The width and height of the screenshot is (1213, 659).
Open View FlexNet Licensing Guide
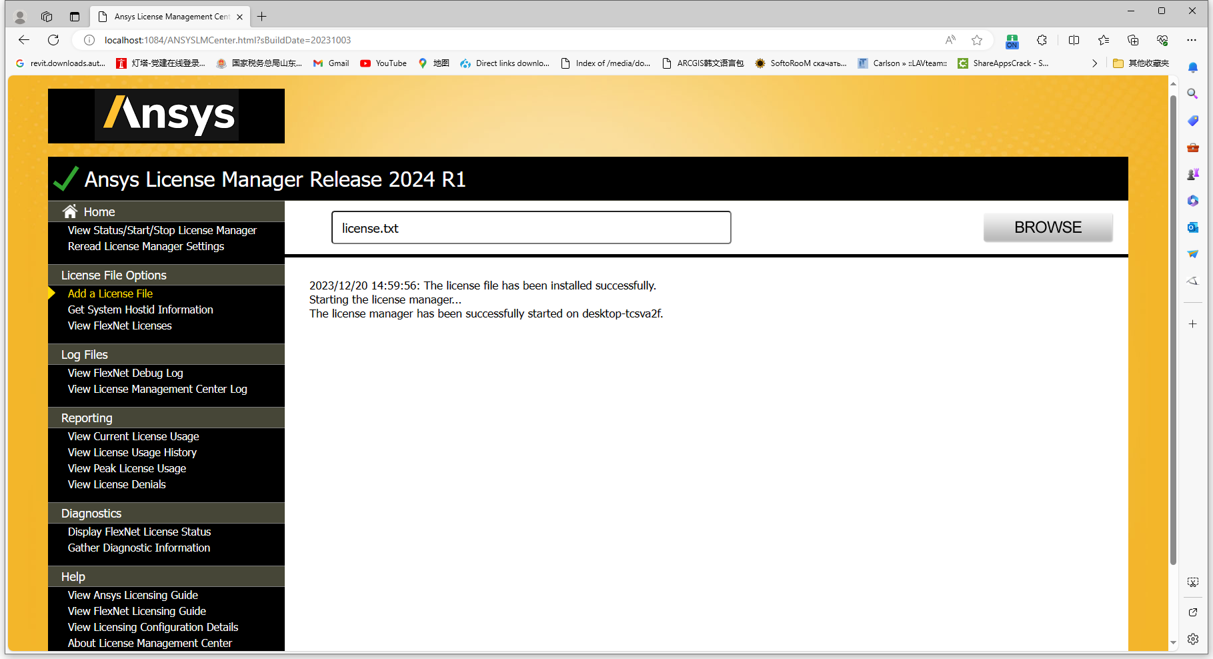click(x=137, y=611)
